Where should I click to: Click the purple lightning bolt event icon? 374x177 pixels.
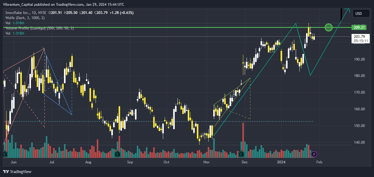(x=315, y=154)
